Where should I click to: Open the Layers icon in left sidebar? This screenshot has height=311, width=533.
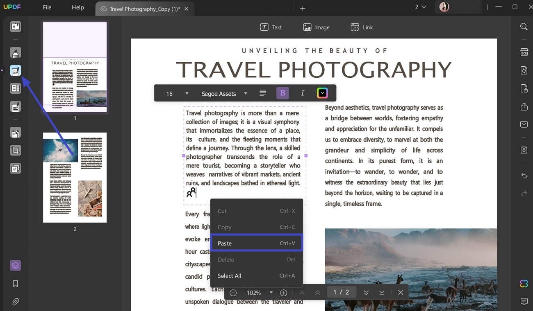coord(16,266)
